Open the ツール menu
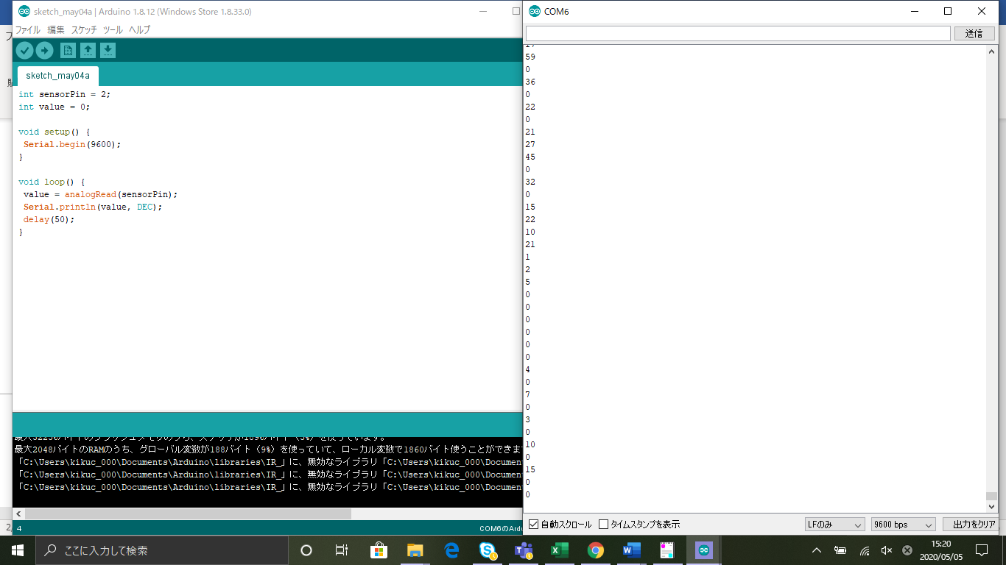 click(x=113, y=30)
